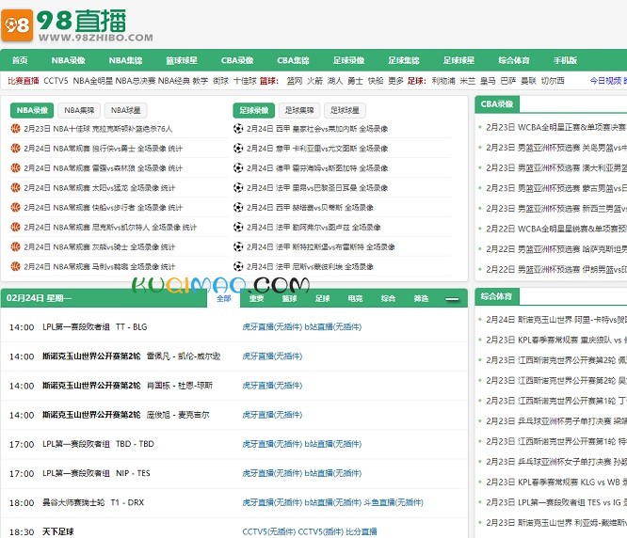The width and height of the screenshot is (627, 538).
Task: Switch to the NBA球星 tab
Action: [x=125, y=110]
